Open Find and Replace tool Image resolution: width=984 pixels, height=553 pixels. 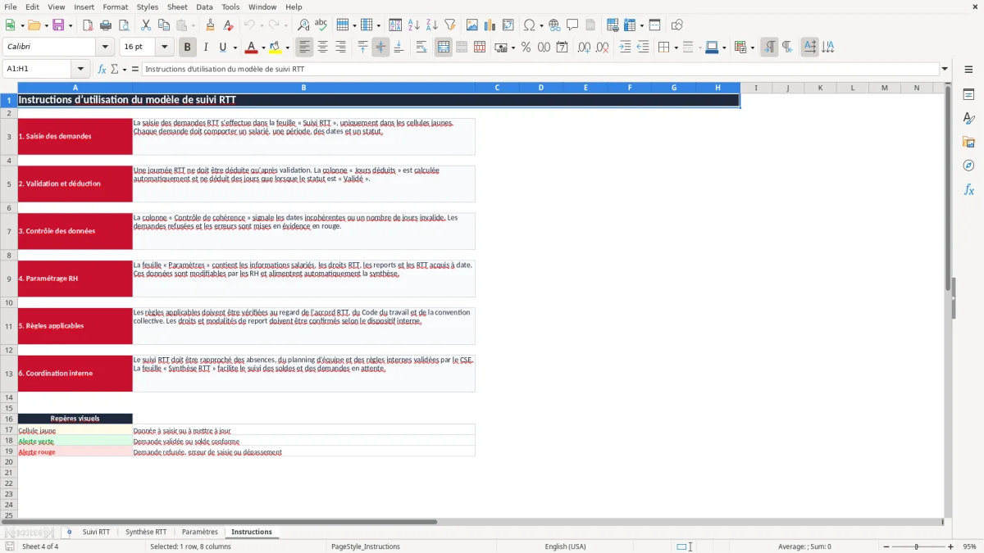click(x=303, y=25)
